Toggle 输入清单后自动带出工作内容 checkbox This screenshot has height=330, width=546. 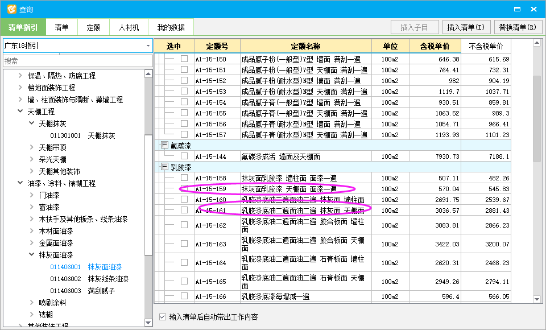pos(162,317)
